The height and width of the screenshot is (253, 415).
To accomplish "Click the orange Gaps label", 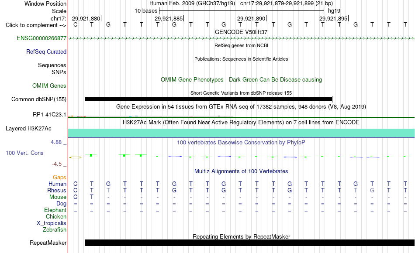I will [59, 178].
